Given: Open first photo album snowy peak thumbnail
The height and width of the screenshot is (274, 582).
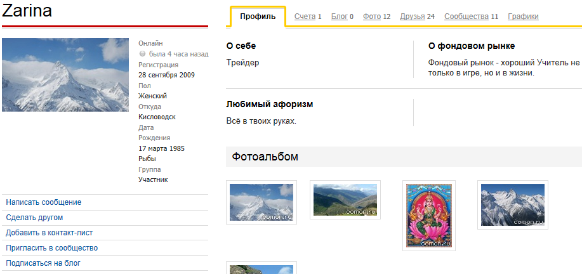Looking at the screenshot, I should click(261, 202).
